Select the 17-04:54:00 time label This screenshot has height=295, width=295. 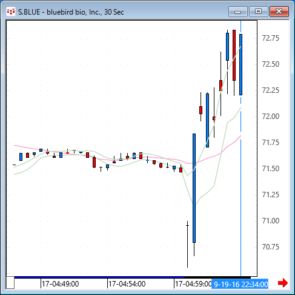[127, 284]
